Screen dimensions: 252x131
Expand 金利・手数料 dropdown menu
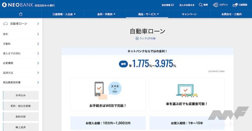click(x=106, y=14)
